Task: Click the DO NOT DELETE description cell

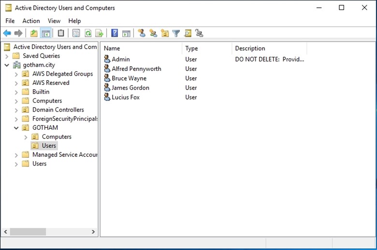Action: (270, 59)
